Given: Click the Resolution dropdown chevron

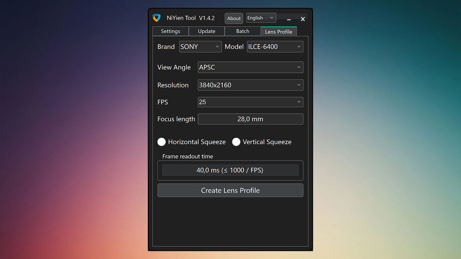Looking at the screenshot, I should point(299,85).
